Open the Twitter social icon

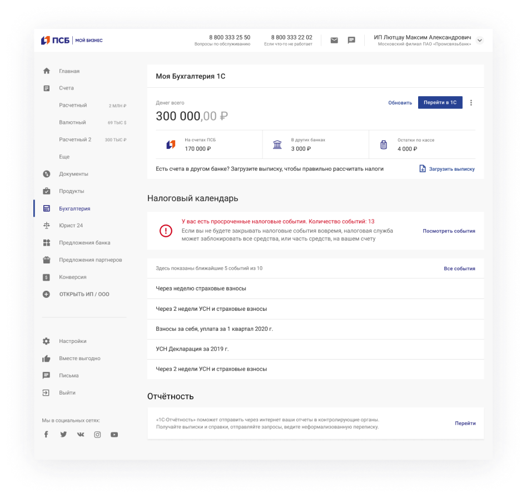pyautogui.click(x=63, y=434)
